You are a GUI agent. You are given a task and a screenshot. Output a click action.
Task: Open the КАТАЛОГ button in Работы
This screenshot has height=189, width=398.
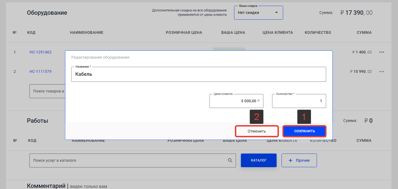(x=259, y=160)
